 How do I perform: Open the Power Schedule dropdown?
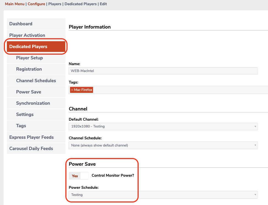coord(163,195)
